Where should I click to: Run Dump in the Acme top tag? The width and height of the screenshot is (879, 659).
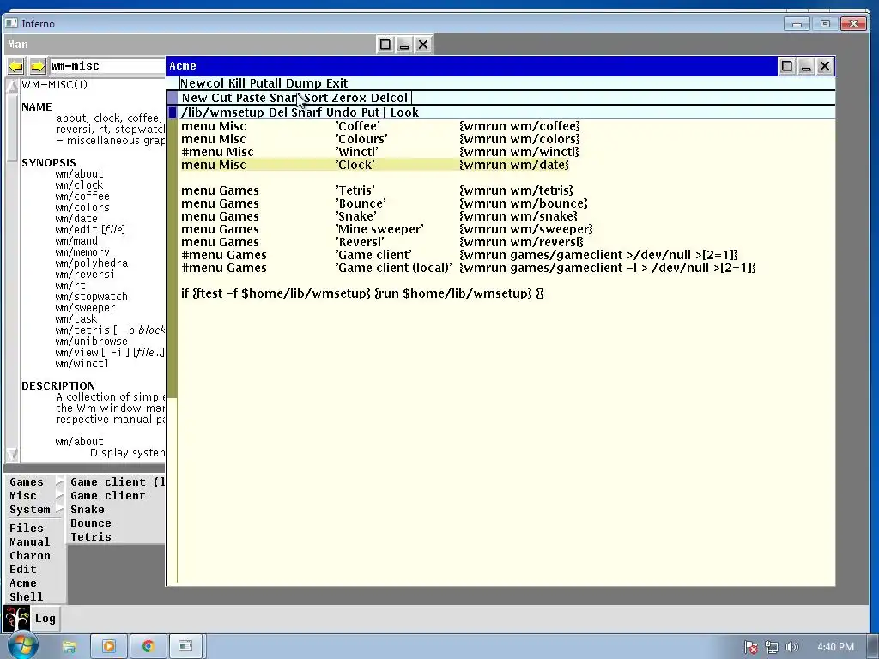[303, 83]
